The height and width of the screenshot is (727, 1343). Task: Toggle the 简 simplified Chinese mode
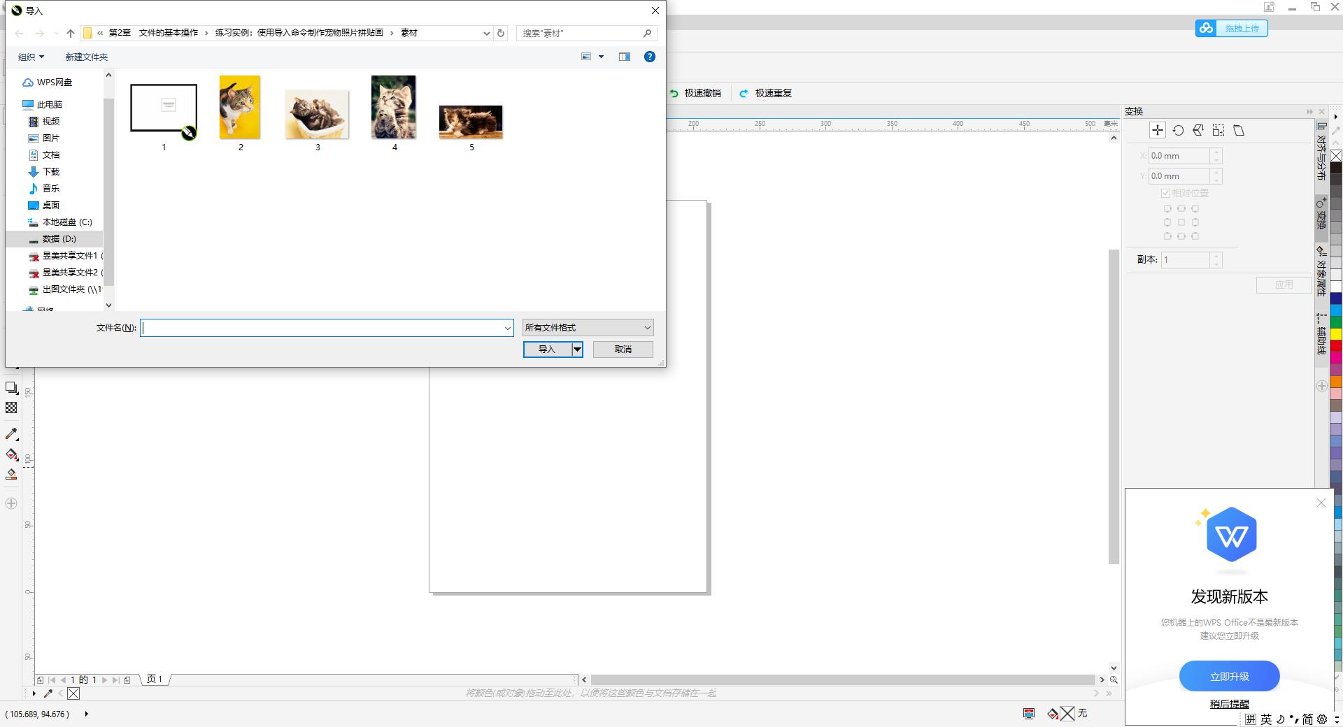point(1307,719)
